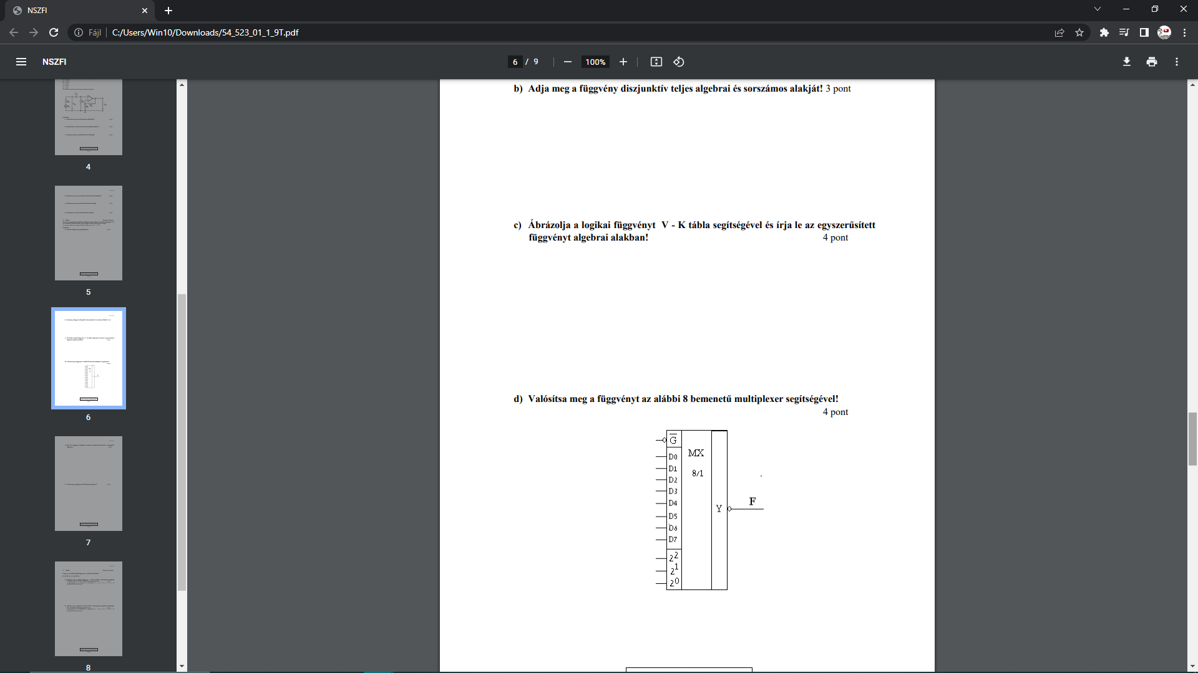Viewport: 1198px width, 673px height.
Task: Open the browser extensions puzzle icon
Action: [x=1104, y=32]
